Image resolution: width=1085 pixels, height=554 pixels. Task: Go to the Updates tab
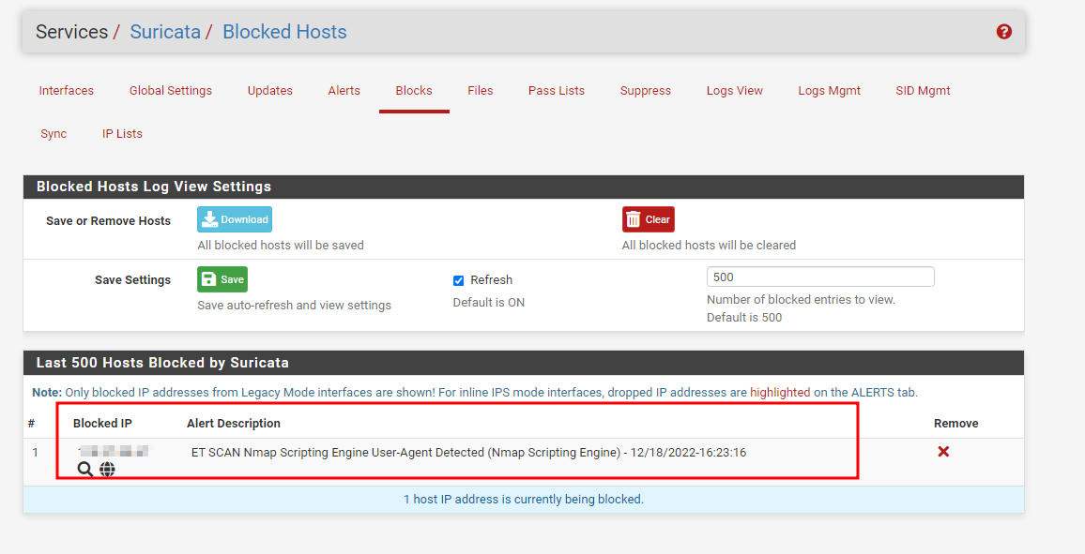(270, 91)
